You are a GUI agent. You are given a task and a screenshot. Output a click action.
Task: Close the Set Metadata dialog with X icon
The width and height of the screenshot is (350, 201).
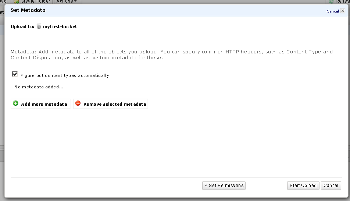(343, 11)
